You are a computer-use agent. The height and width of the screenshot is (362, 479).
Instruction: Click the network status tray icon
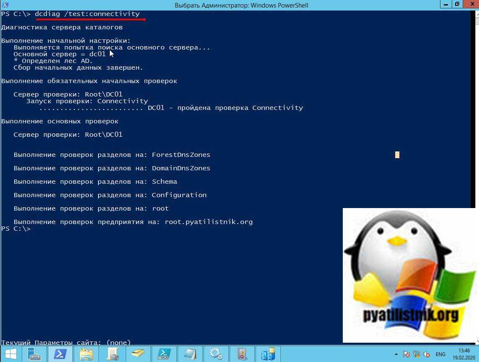[417, 354]
